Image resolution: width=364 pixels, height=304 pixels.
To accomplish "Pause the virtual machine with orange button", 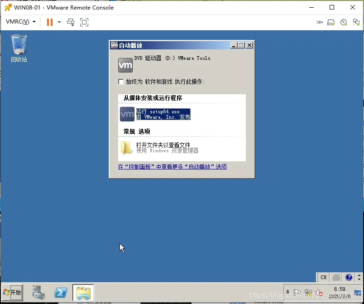I will tap(50, 22).
